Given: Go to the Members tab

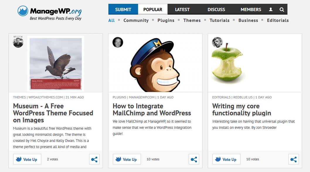Looking at the screenshot, I should coord(251,9).
